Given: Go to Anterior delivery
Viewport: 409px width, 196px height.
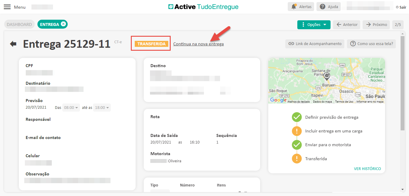Looking at the screenshot, I should [x=346, y=25].
